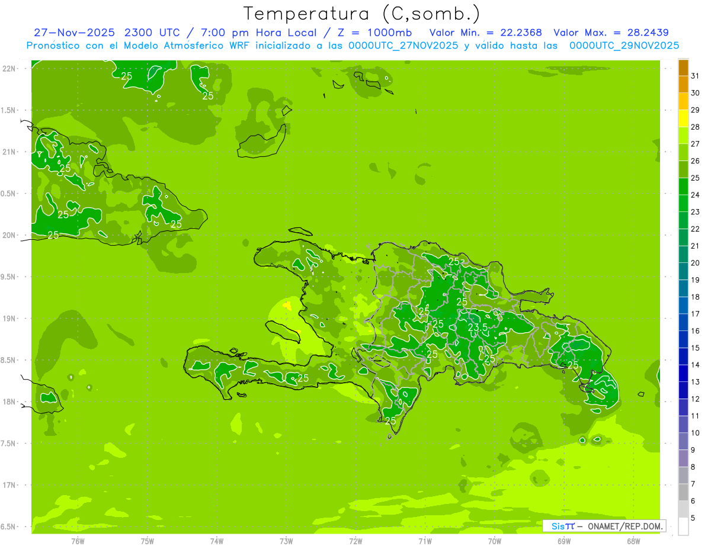The width and height of the screenshot is (711, 549).
Task: Click 'Valor Min. = 22.2368' text
Action: click(x=485, y=33)
